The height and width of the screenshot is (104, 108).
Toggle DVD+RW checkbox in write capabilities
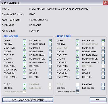coord(78,63)
